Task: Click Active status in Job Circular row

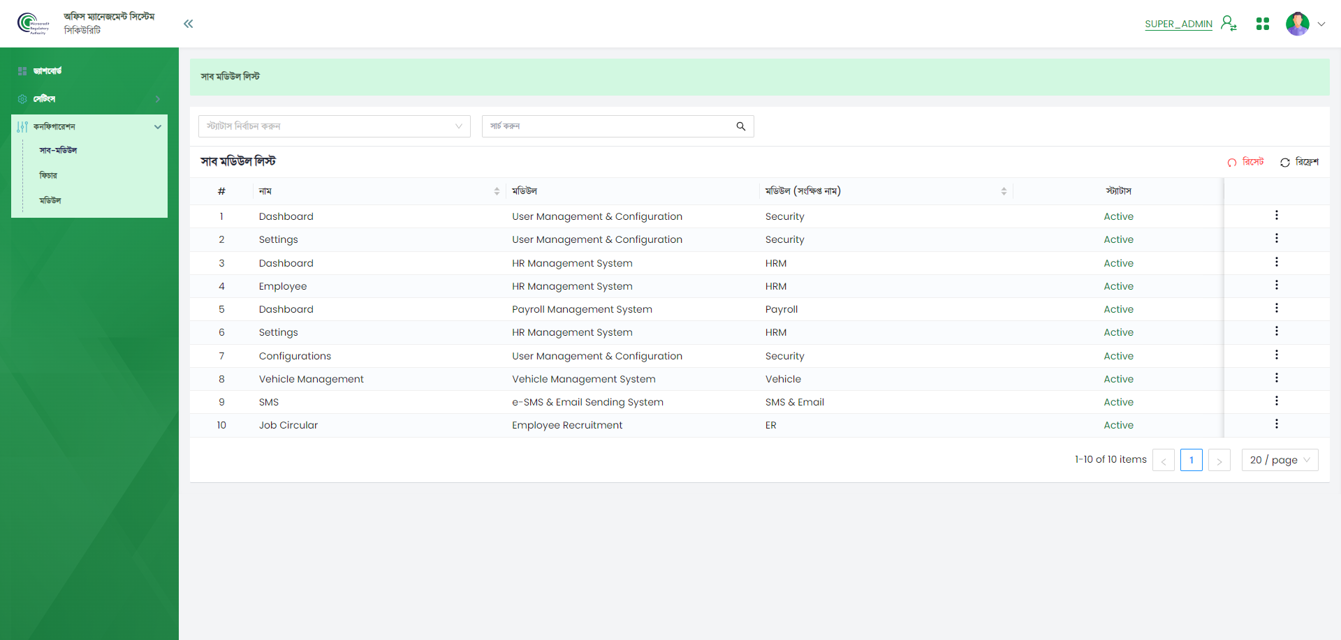Action: 1119,425
